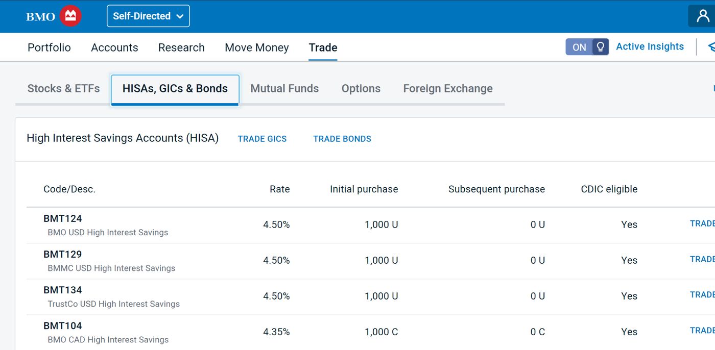Click the CDIC eligible column header

coord(609,189)
